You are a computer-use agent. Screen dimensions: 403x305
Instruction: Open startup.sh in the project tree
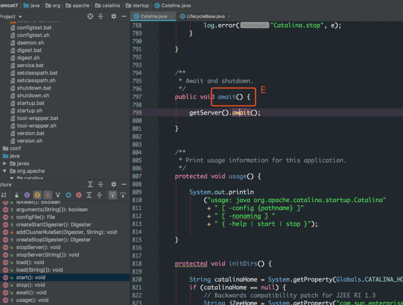(x=29, y=111)
